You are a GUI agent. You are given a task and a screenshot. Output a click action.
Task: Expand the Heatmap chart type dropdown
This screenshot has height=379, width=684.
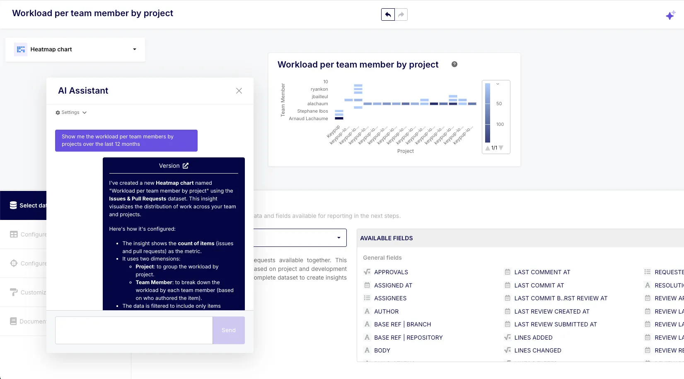point(134,49)
